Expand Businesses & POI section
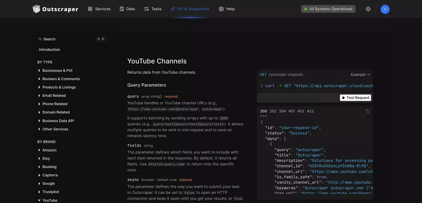Image resolution: width=422 pixels, height=203 pixels. (x=56, y=70)
